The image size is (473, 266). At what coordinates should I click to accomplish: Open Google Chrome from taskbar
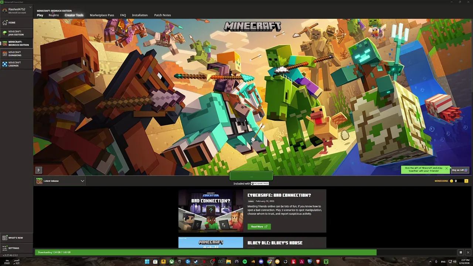click(269, 262)
